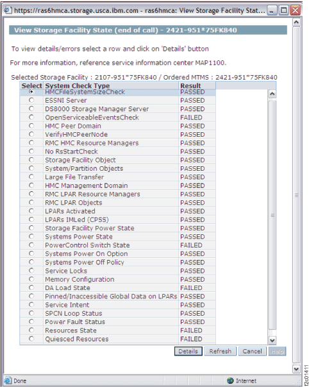Close the browser window
309x387 pixels.
pyautogui.click(x=295, y=10)
